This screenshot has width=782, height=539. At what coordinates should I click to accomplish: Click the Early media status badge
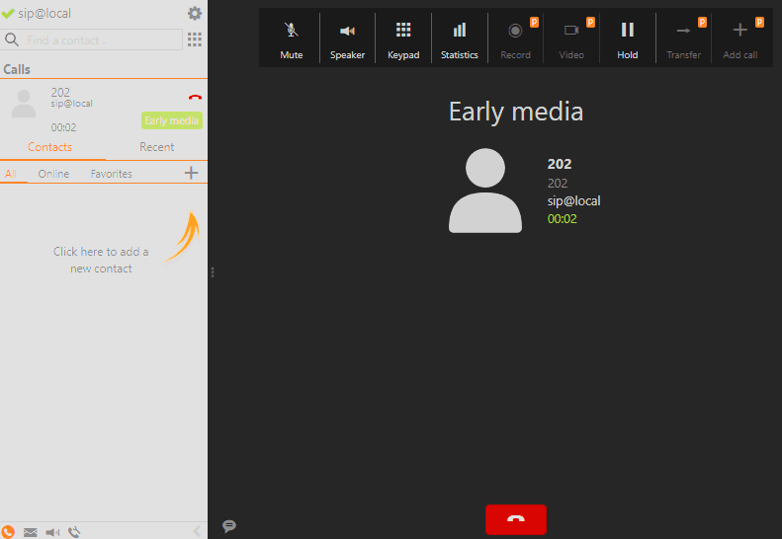172,120
